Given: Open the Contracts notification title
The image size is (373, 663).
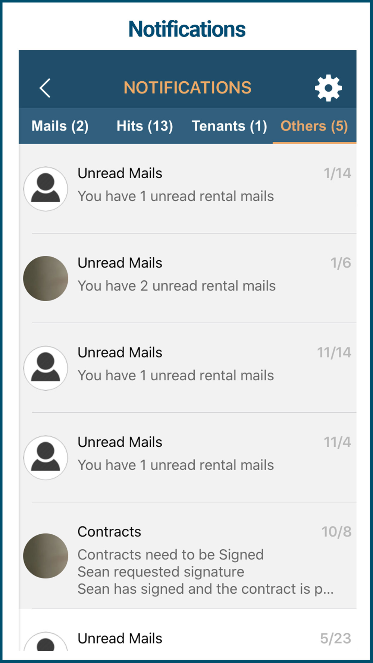Looking at the screenshot, I should (x=109, y=532).
